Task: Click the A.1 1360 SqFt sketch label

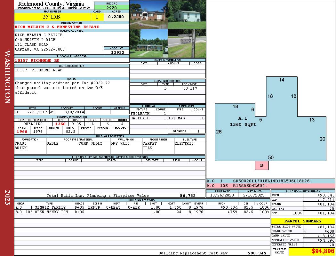Action: [243, 122]
